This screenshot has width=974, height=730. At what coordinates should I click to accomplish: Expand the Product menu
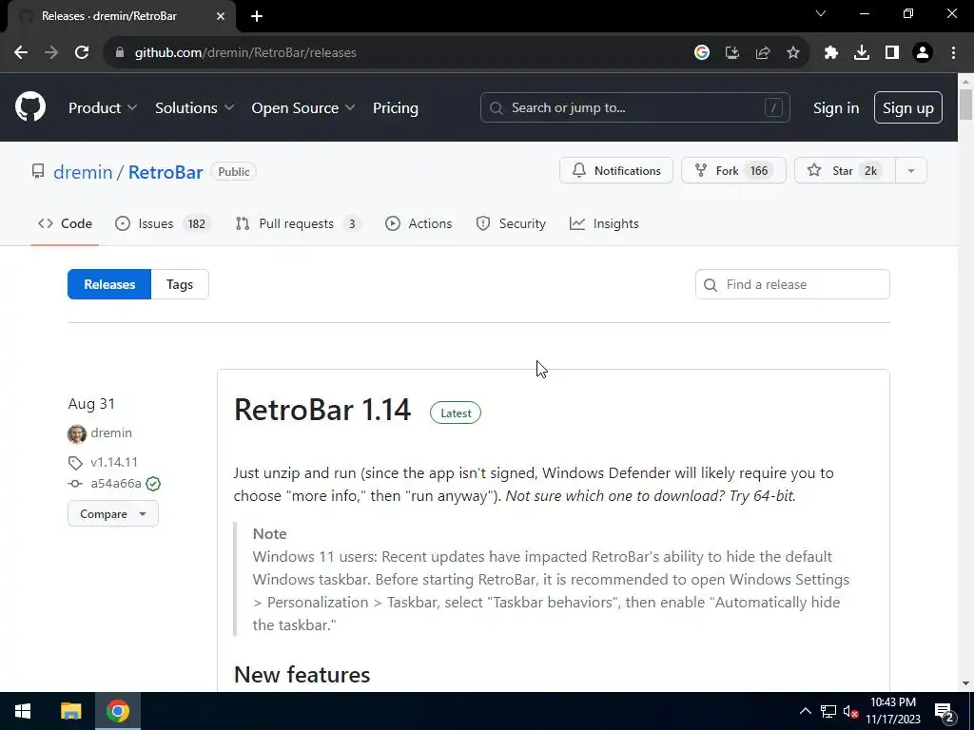(x=103, y=108)
